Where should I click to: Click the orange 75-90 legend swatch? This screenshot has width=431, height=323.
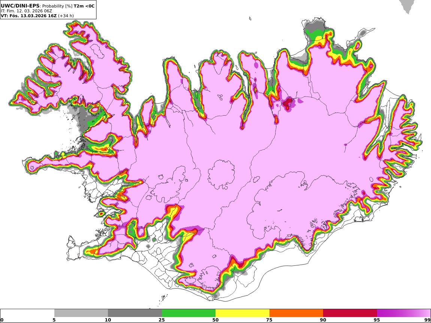tap(296, 313)
